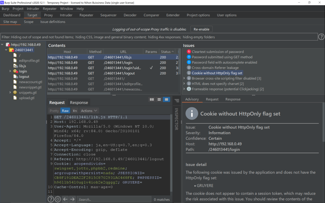Click the Password submitted using GET method icon
Image resolution: width=325 pixels, height=203 pixels.
click(x=189, y=57)
